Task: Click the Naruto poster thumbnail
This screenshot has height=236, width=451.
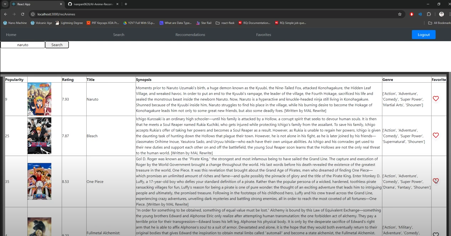Action: [39, 99]
